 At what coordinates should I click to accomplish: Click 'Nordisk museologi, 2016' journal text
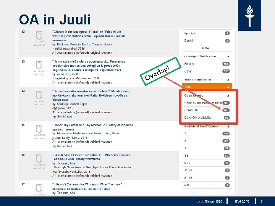(69, 48)
